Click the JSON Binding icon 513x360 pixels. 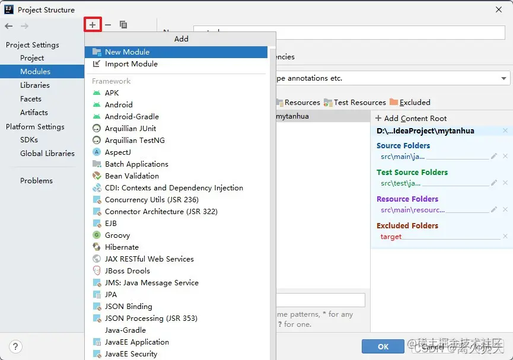tap(97, 307)
